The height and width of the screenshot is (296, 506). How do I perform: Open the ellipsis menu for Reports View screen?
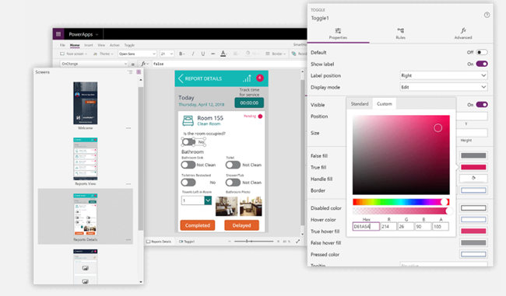(x=128, y=184)
